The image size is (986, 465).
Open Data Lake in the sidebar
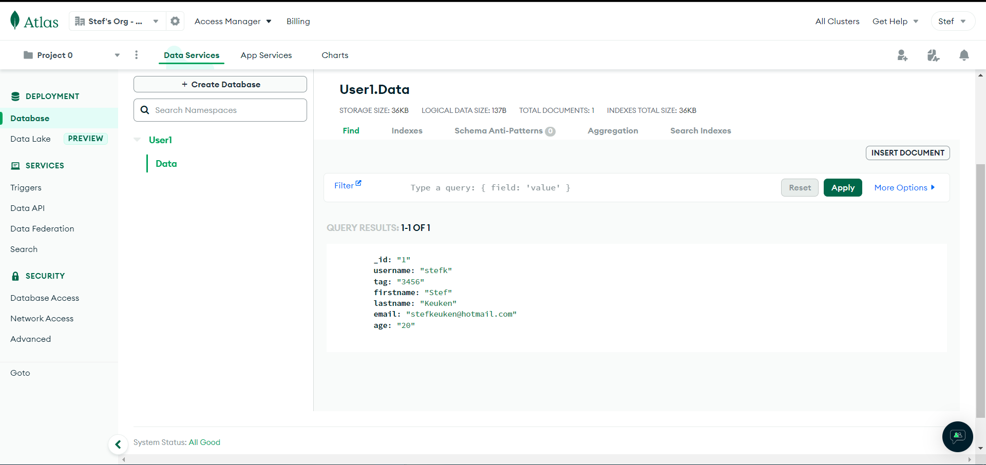pyautogui.click(x=30, y=139)
